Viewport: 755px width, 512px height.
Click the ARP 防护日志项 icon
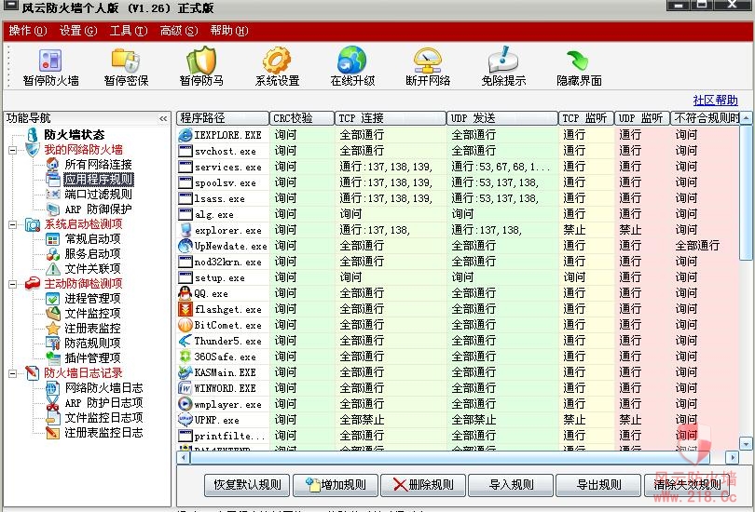tap(53, 403)
